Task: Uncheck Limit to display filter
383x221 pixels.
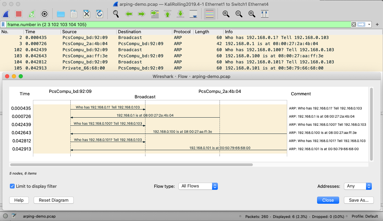Action: pos(13,186)
